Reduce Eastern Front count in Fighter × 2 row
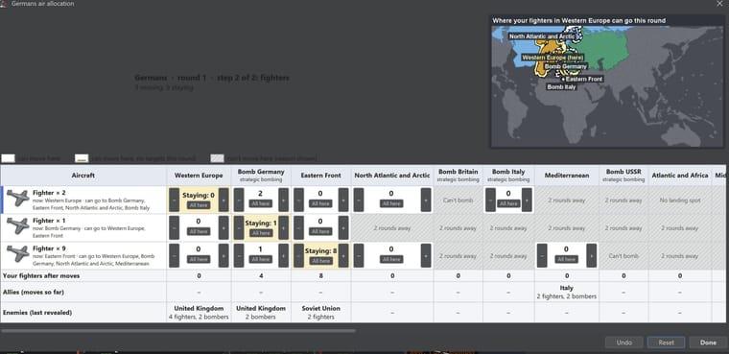729x354 pixels. pyautogui.click(x=299, y=201)
